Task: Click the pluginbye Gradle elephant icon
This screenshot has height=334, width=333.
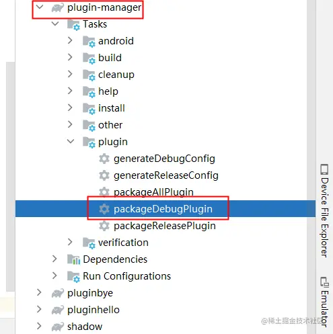Action: tap(58, 293)
